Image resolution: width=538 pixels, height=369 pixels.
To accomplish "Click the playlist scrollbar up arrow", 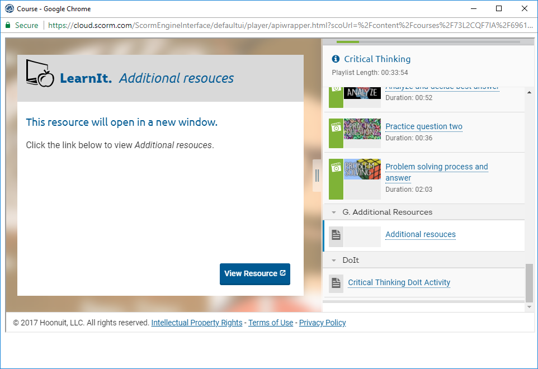I will 529,92.
